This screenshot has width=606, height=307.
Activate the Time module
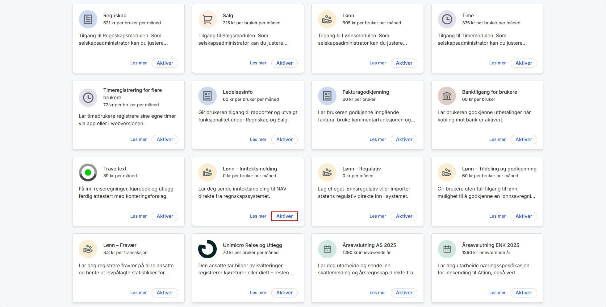pos(524,63)
